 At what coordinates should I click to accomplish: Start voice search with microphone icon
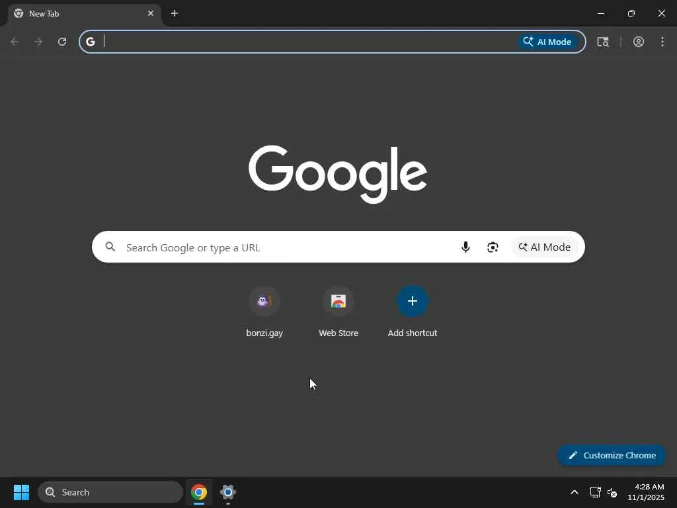[465, 247]
